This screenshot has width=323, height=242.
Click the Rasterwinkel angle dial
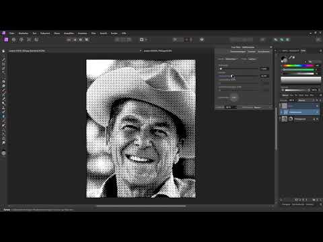[234, 97]
